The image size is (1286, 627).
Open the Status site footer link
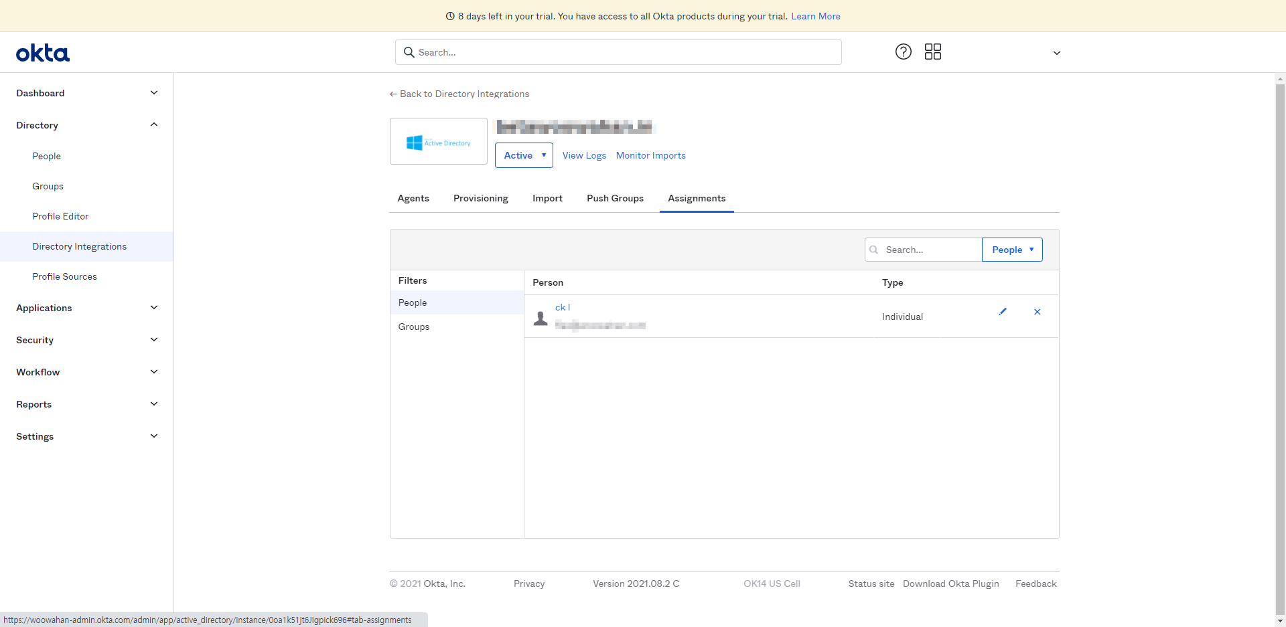(871, 584)
